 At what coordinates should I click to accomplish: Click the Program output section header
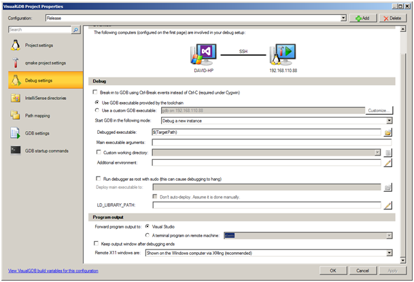[108, 217]
